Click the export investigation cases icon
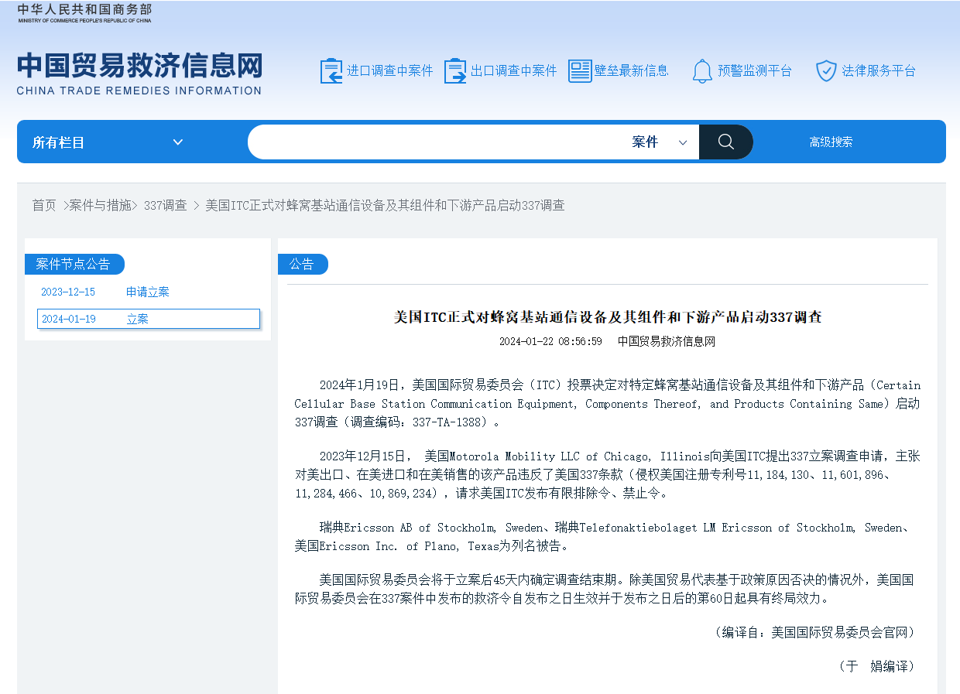This screenshot has width=960, height=694. [455, 71]
